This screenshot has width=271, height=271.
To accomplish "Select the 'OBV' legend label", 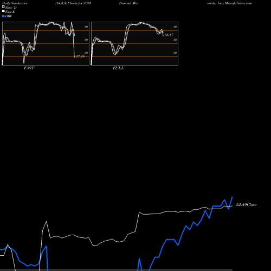I will tap(9, 16).
